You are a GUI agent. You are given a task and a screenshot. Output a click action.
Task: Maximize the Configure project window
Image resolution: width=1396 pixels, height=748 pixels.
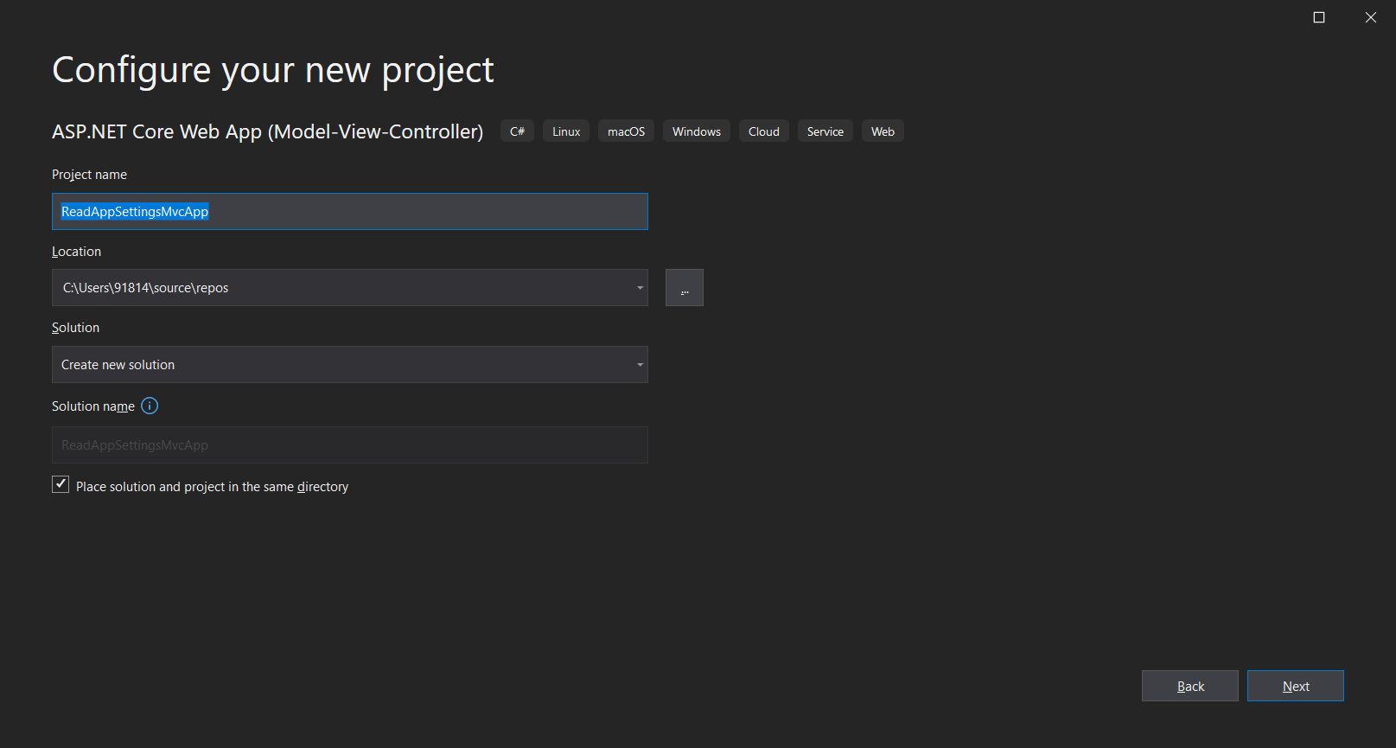pyautogui.click(x=1319, y=17)
